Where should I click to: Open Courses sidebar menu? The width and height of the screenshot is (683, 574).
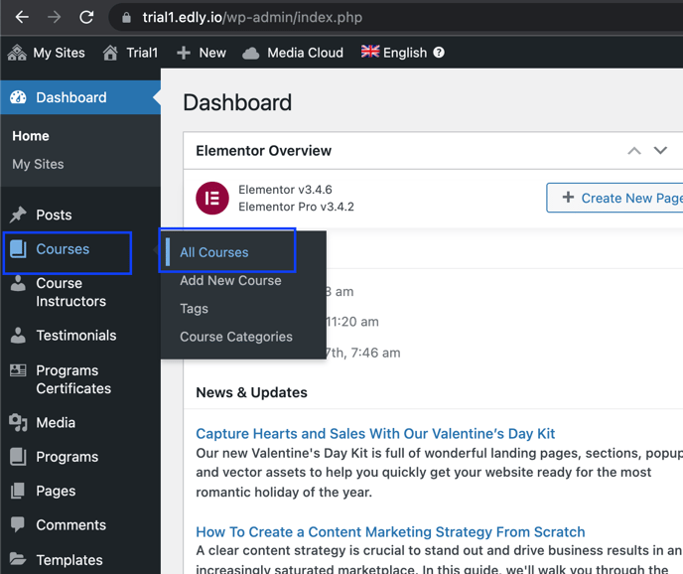point(63,249)
